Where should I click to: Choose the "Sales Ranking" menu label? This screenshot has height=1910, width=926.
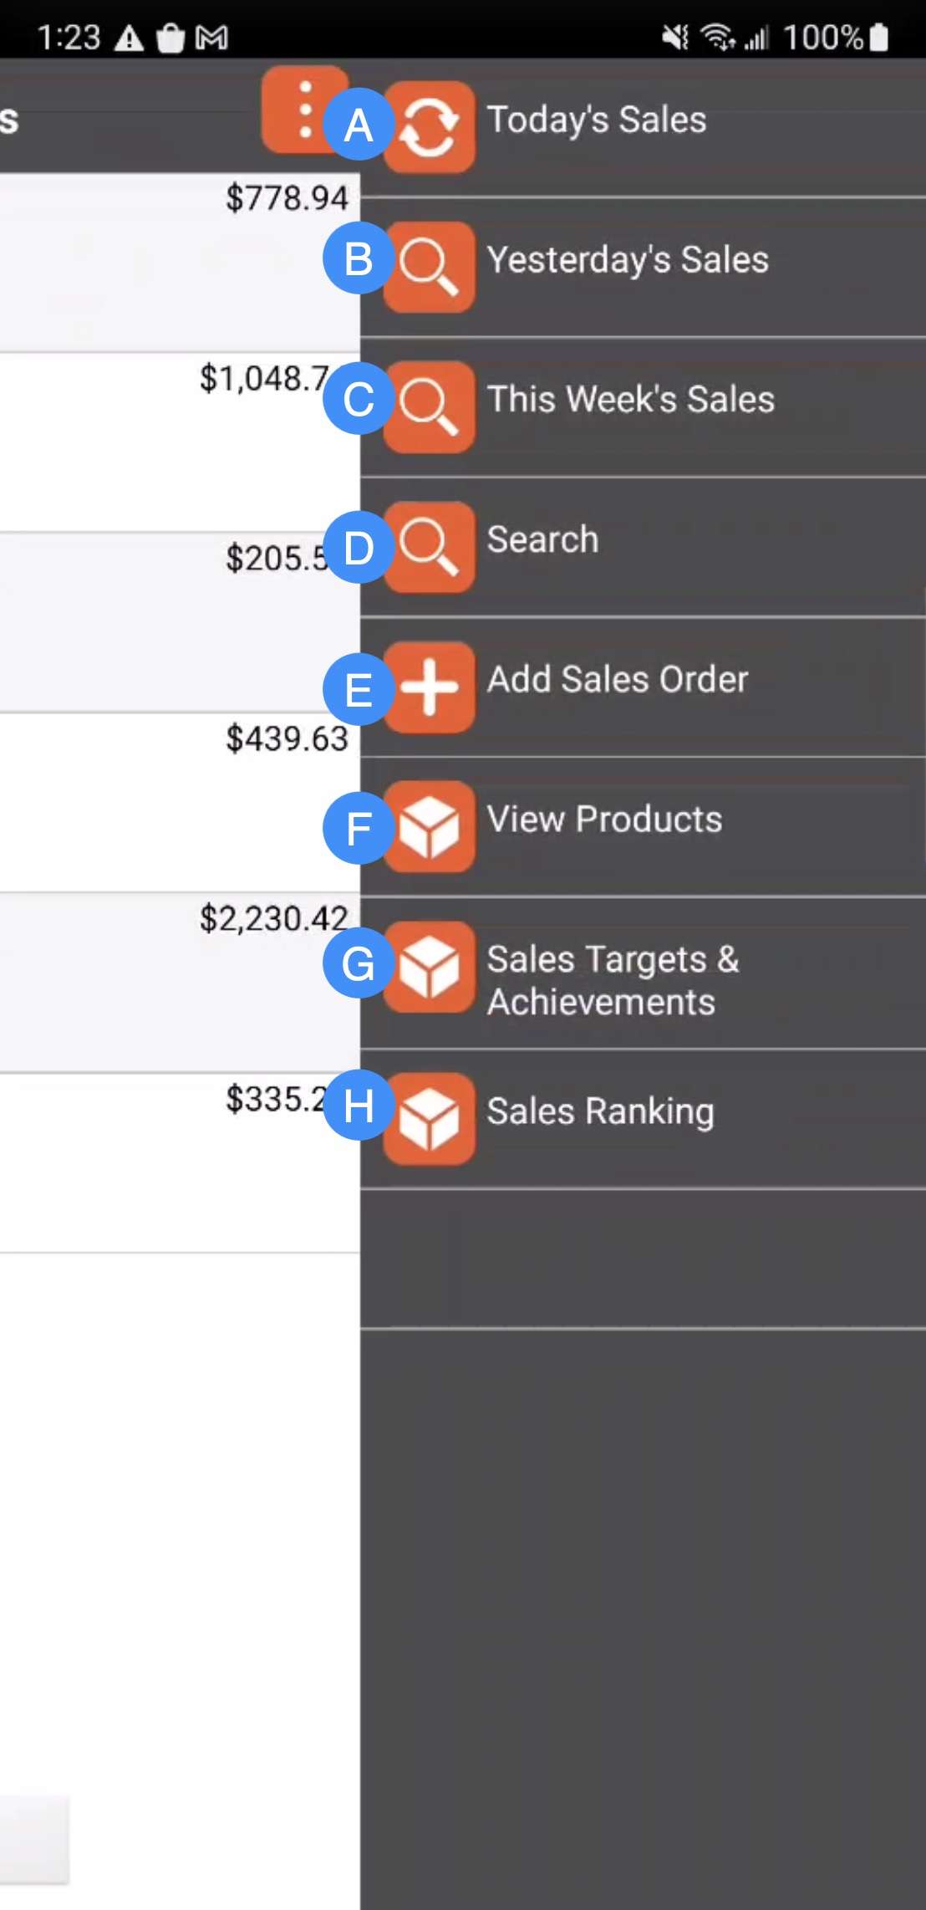[600, 1111]
